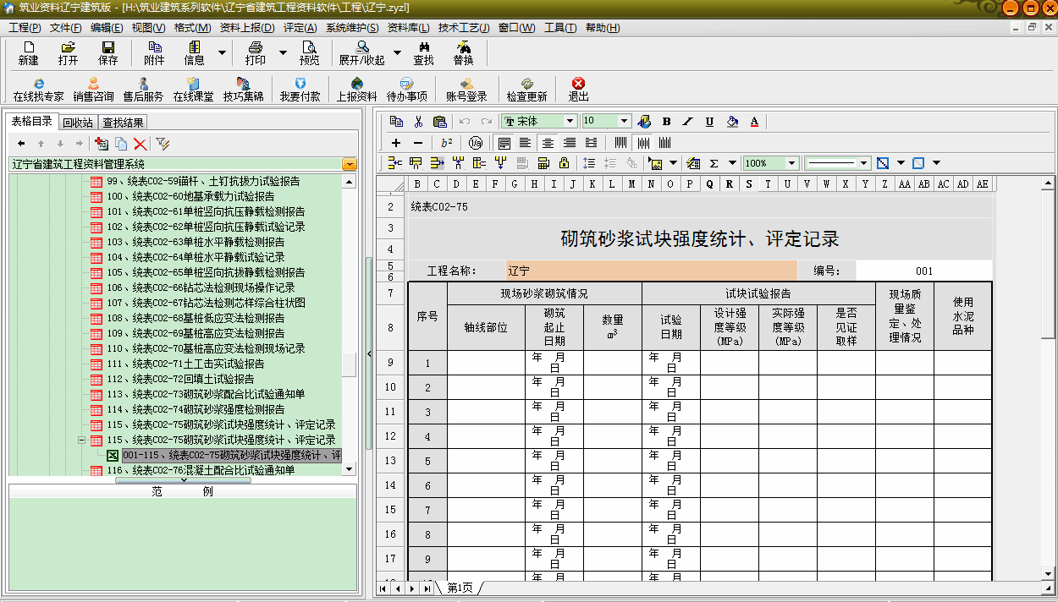Image resolution: width=1058 pixels, height=602 pixels.
Task: Click the font color red A swatch
Action: click(753, 122)
